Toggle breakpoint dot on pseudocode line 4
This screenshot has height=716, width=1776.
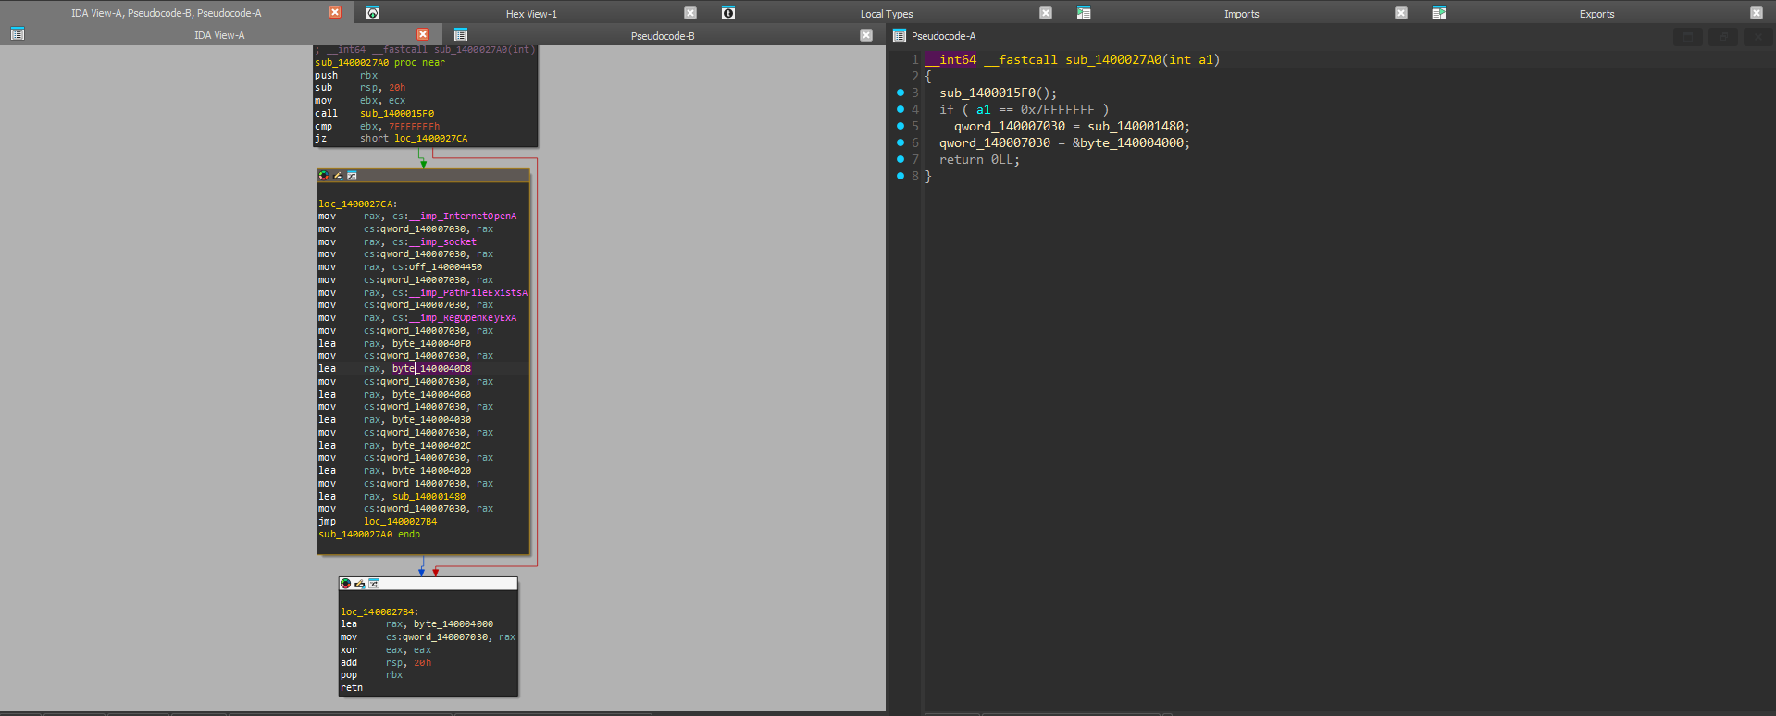900,109
